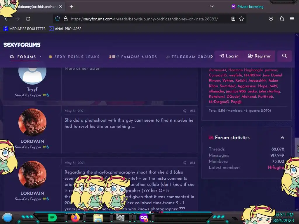Image resolution: width=299 pixels, height=224 pixels.
Task: Click the May 31, 2021 date on post #14
Action: pos(74,163)
